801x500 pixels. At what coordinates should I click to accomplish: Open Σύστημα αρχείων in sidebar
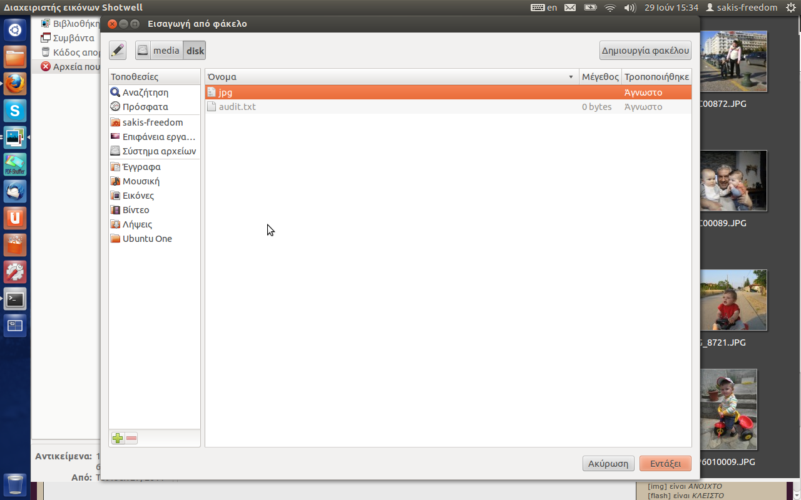pyautogui.click(x=159, y=151)
